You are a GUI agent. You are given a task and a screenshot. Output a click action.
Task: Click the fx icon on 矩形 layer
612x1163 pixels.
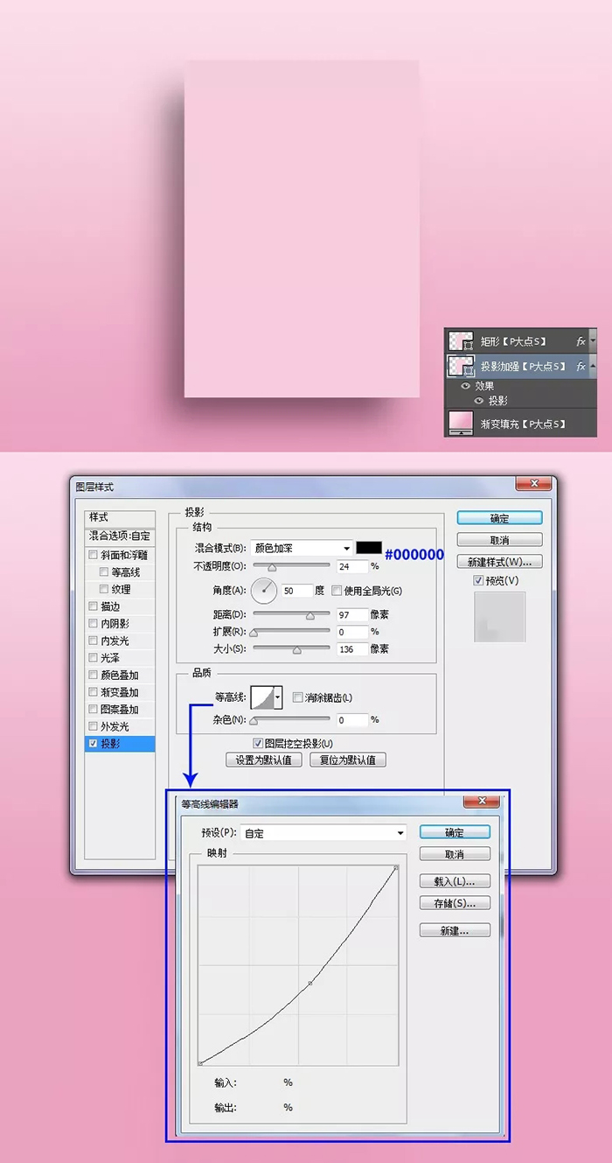click(581, 340)
